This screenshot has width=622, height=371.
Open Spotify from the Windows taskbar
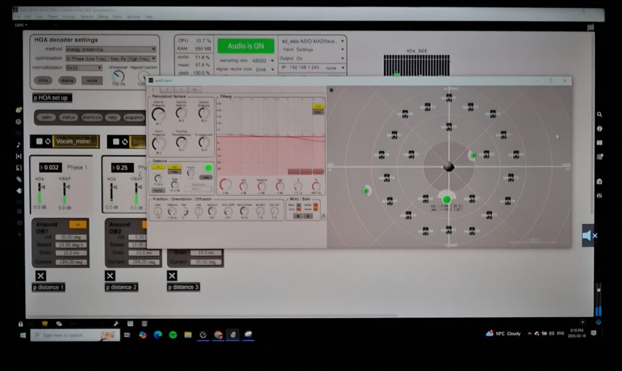click(173, 335)
